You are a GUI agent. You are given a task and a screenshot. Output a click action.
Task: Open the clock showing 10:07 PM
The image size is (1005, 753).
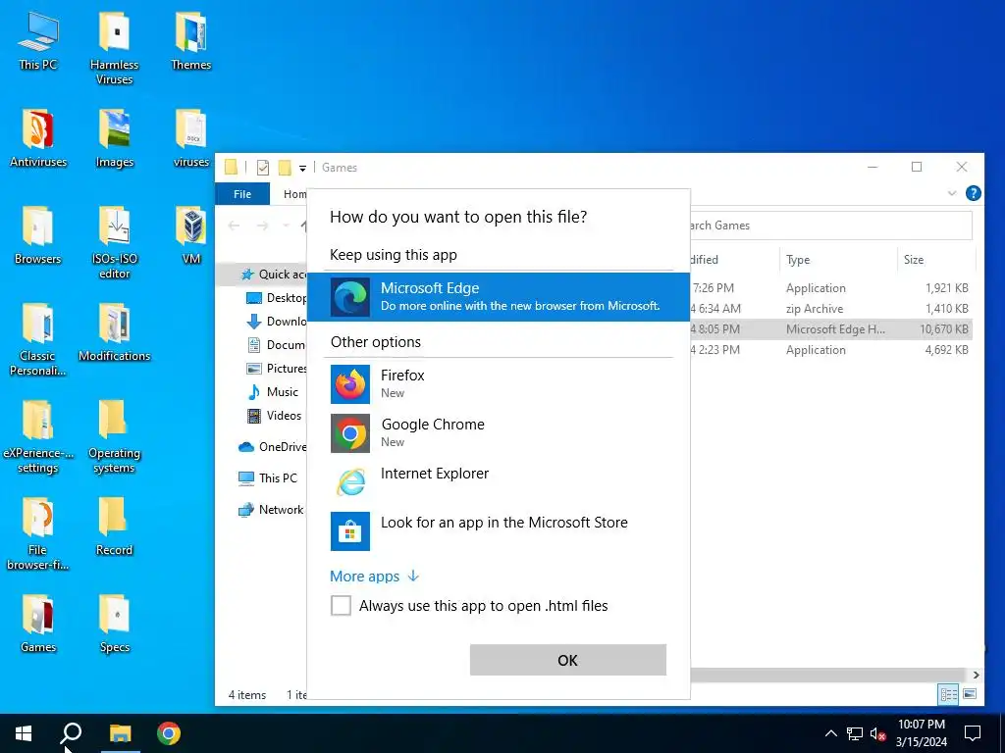point(921,733)
